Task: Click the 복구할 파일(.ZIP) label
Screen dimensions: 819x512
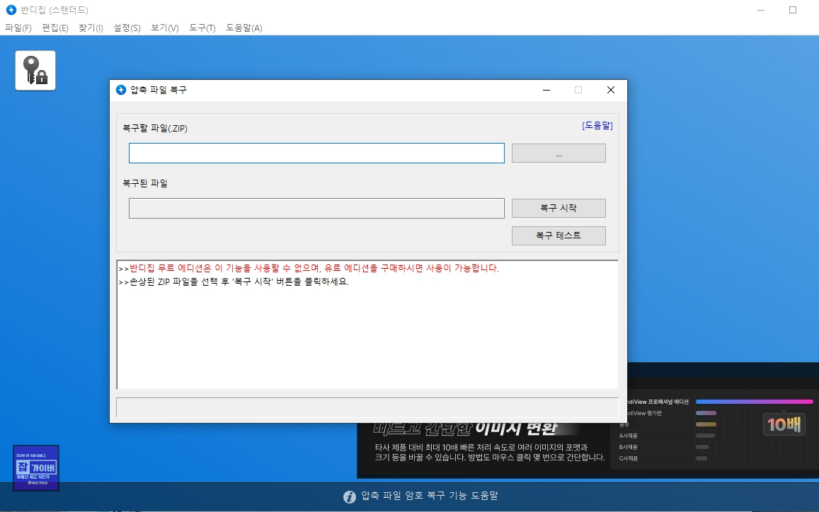Action: pos(155,129)
